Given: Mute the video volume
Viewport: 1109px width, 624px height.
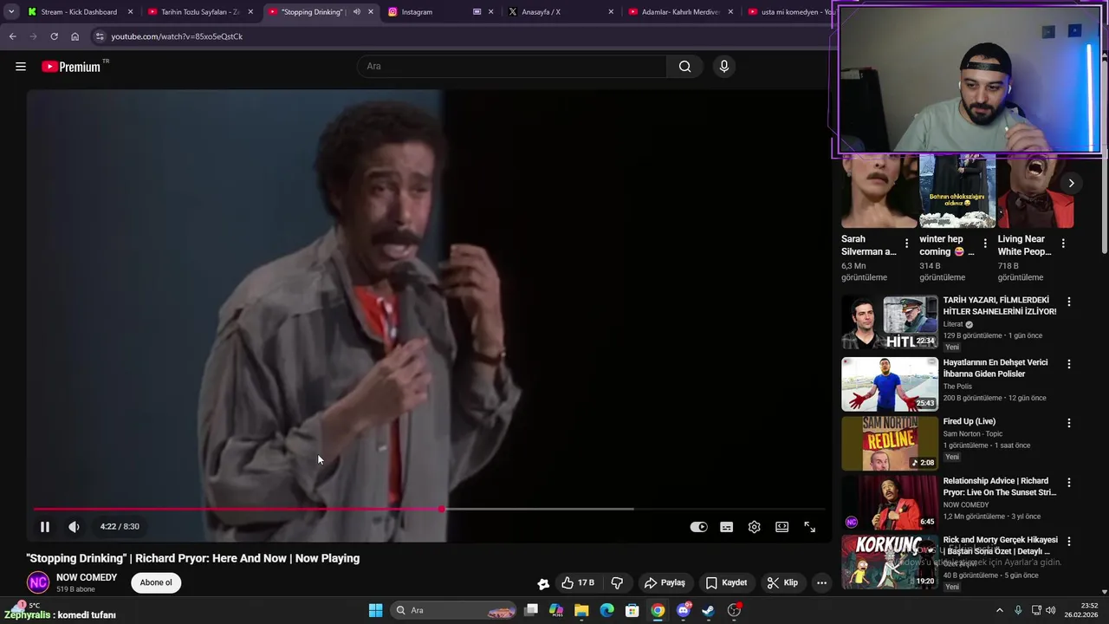Looking at the screenshot, I should [x=75, y=526].
